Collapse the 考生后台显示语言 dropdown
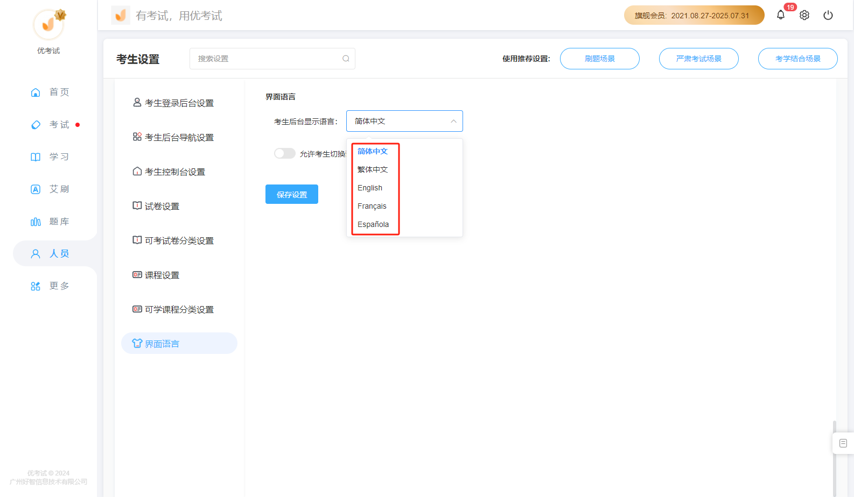854x497 pixels. [453, 121]
